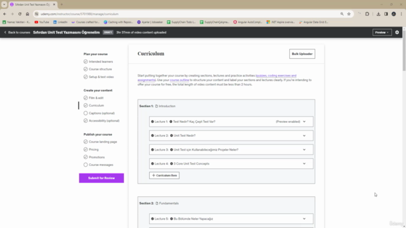Viewport: 406px width, 228px height.
Task: Click the Lecture 1 title Test Nedir
Action: tap(194, 122)
